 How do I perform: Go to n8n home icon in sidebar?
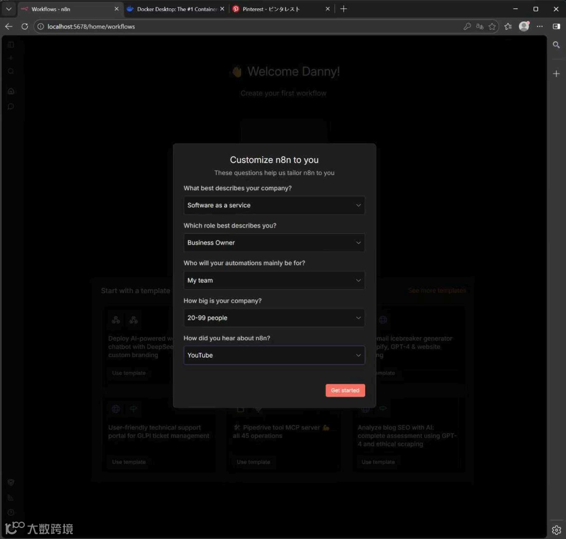pyautogui.click(x=11, y=91)
